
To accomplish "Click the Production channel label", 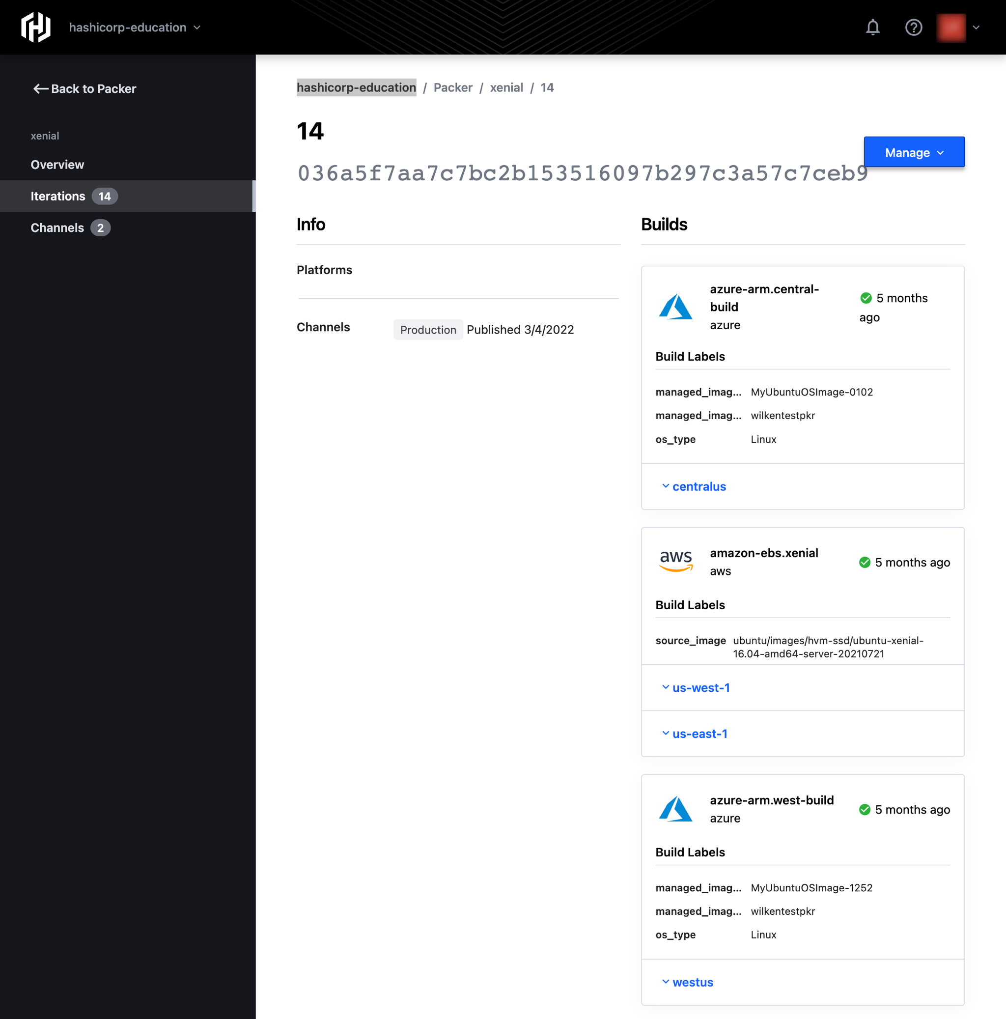I will [x=427, y=329].
